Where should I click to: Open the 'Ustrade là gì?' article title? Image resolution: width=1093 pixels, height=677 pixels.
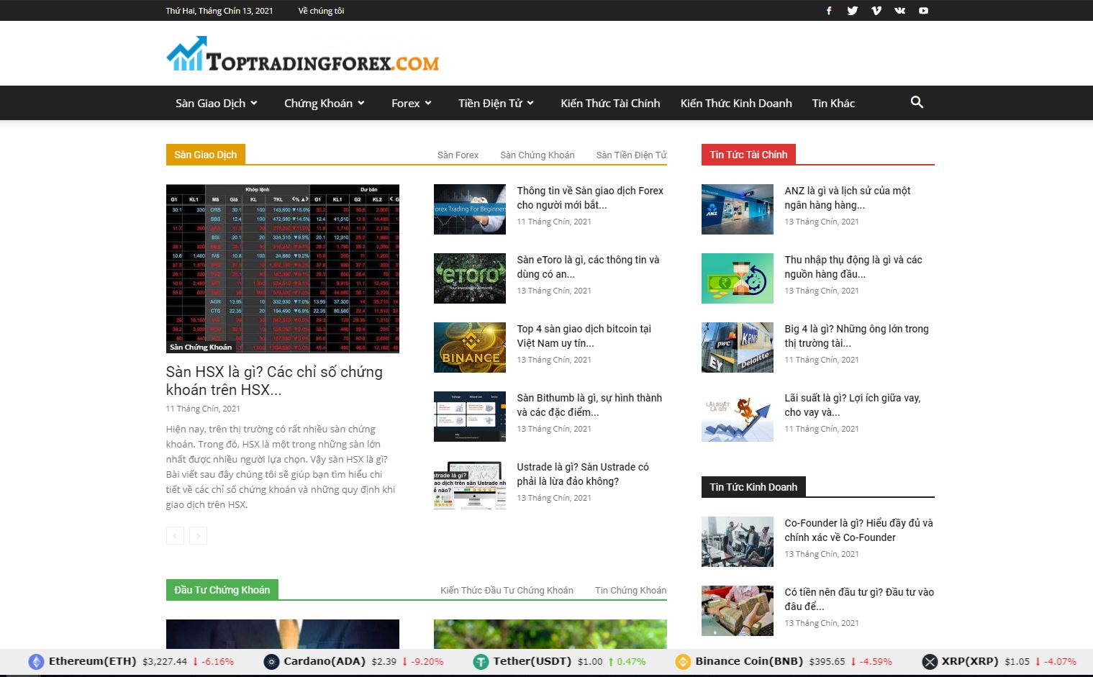(583, 474)
